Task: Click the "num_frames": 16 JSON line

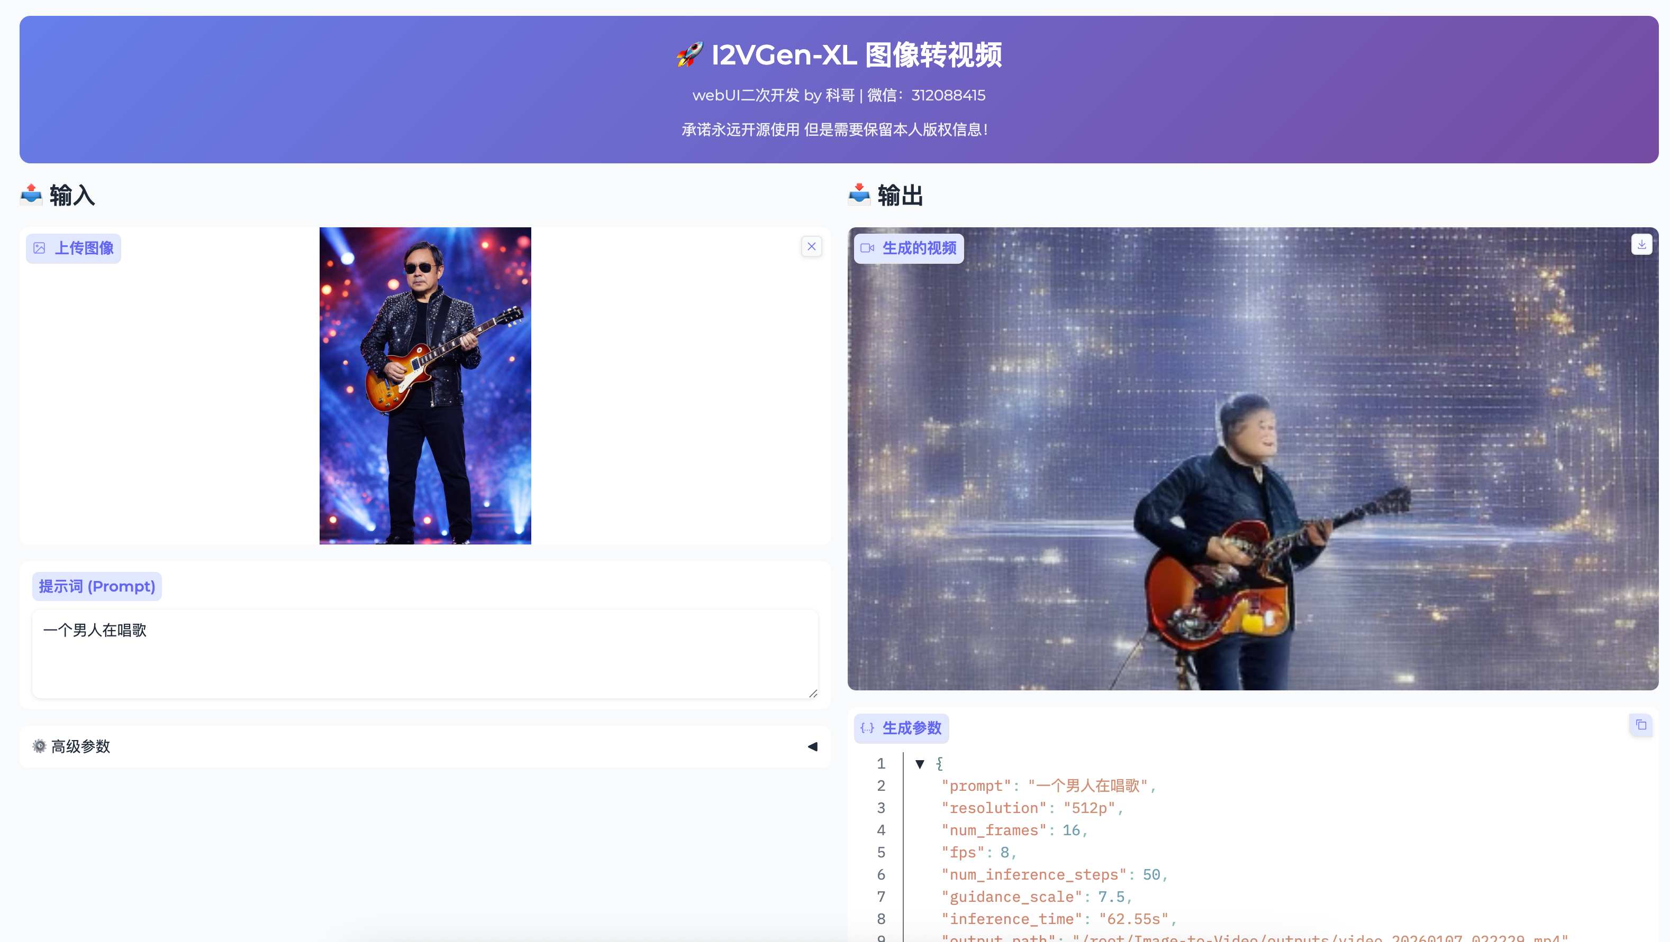Action: click(x=1014, y=830)
